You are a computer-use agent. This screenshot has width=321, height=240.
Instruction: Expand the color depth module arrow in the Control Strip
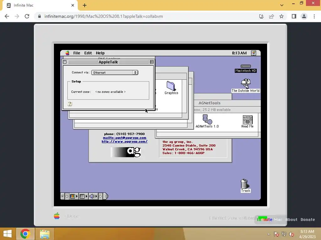77,196
